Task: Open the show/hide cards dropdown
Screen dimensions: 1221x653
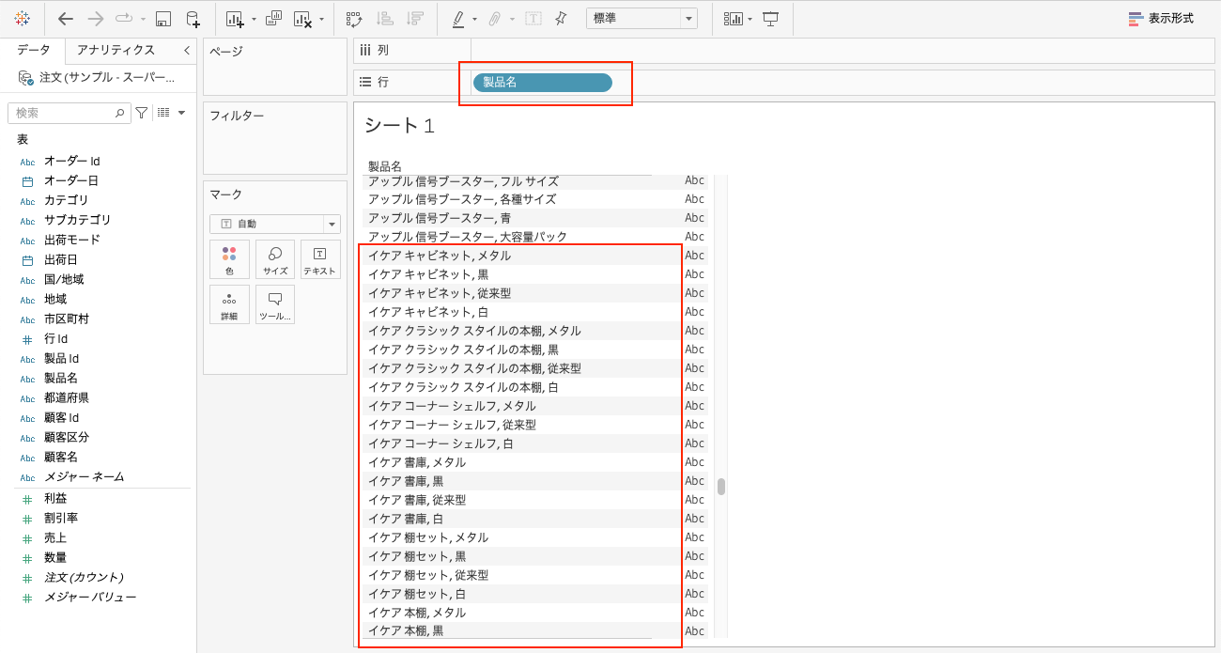Action: click(736, 18)
